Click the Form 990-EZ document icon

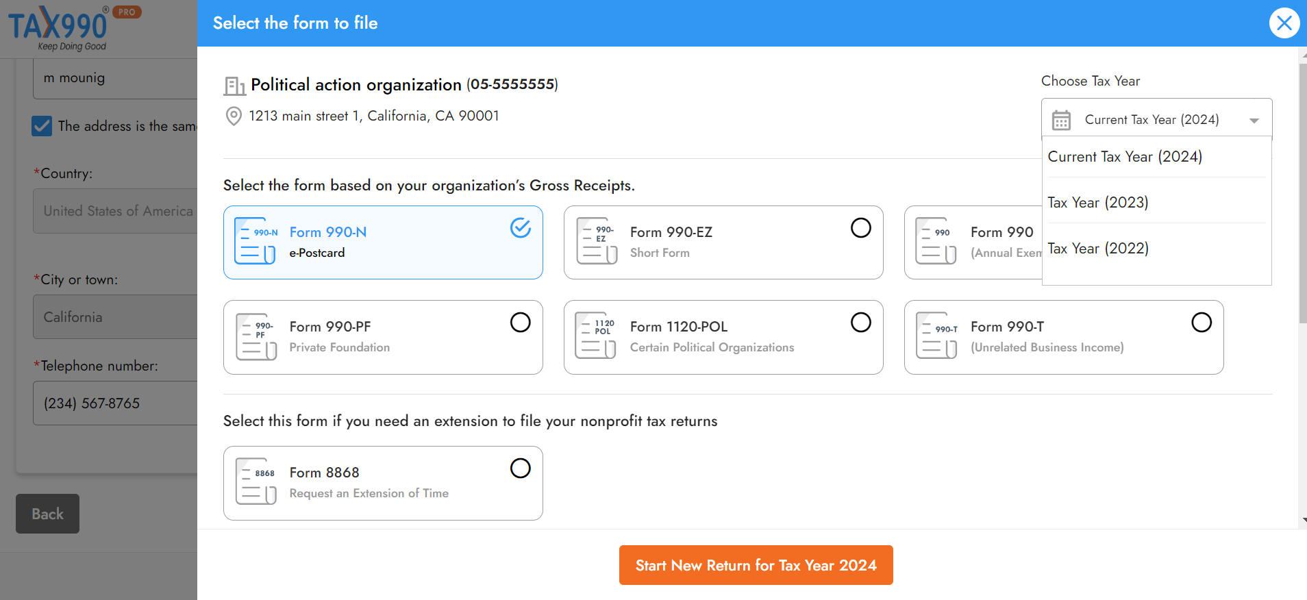(x=597, y=241)
